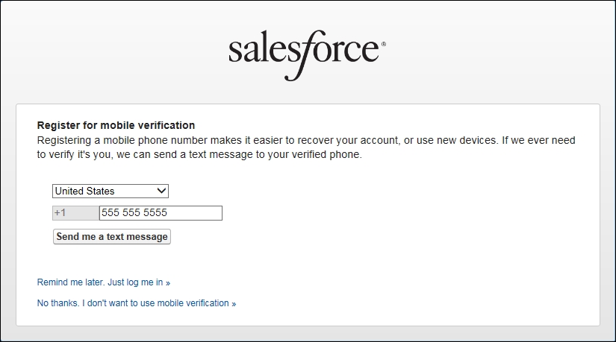
Task: Select the +1 country code field
Action: pos(76,213)
